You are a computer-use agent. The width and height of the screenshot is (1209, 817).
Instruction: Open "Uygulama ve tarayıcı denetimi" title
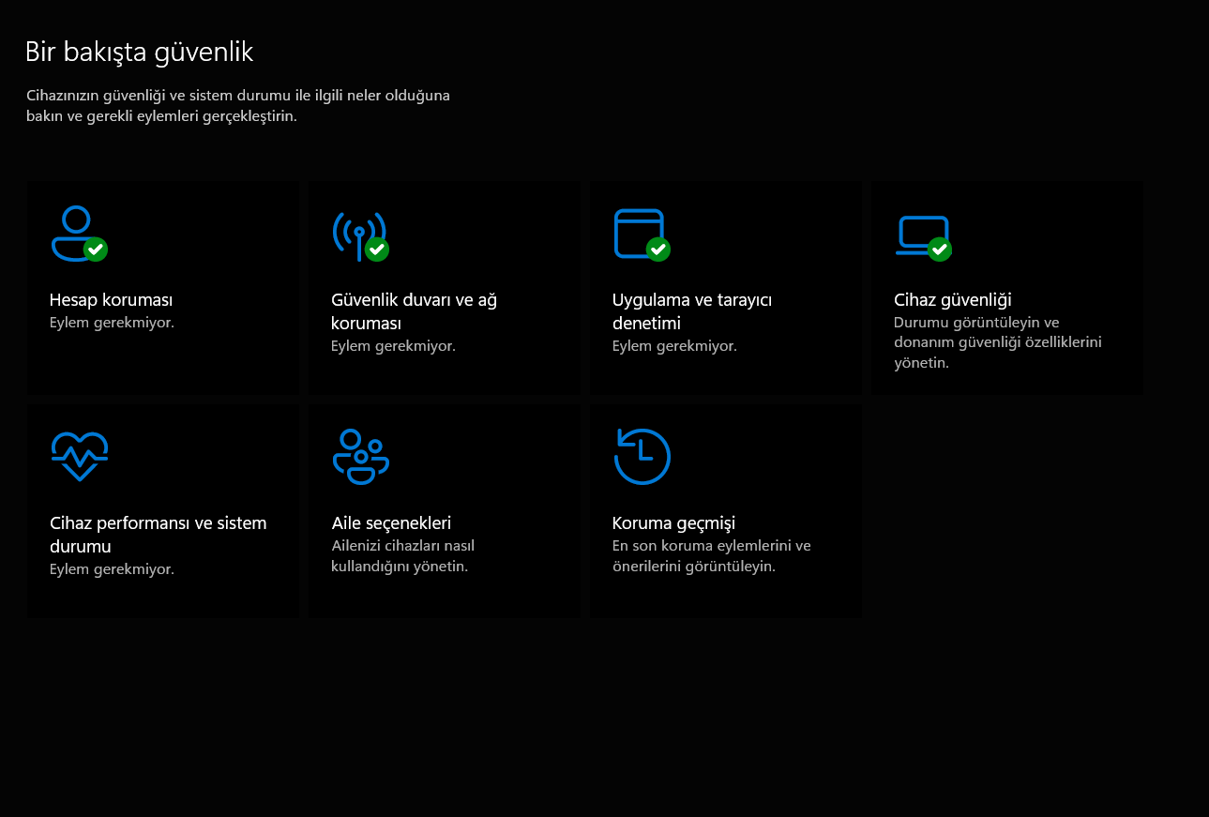coord(692,311)
